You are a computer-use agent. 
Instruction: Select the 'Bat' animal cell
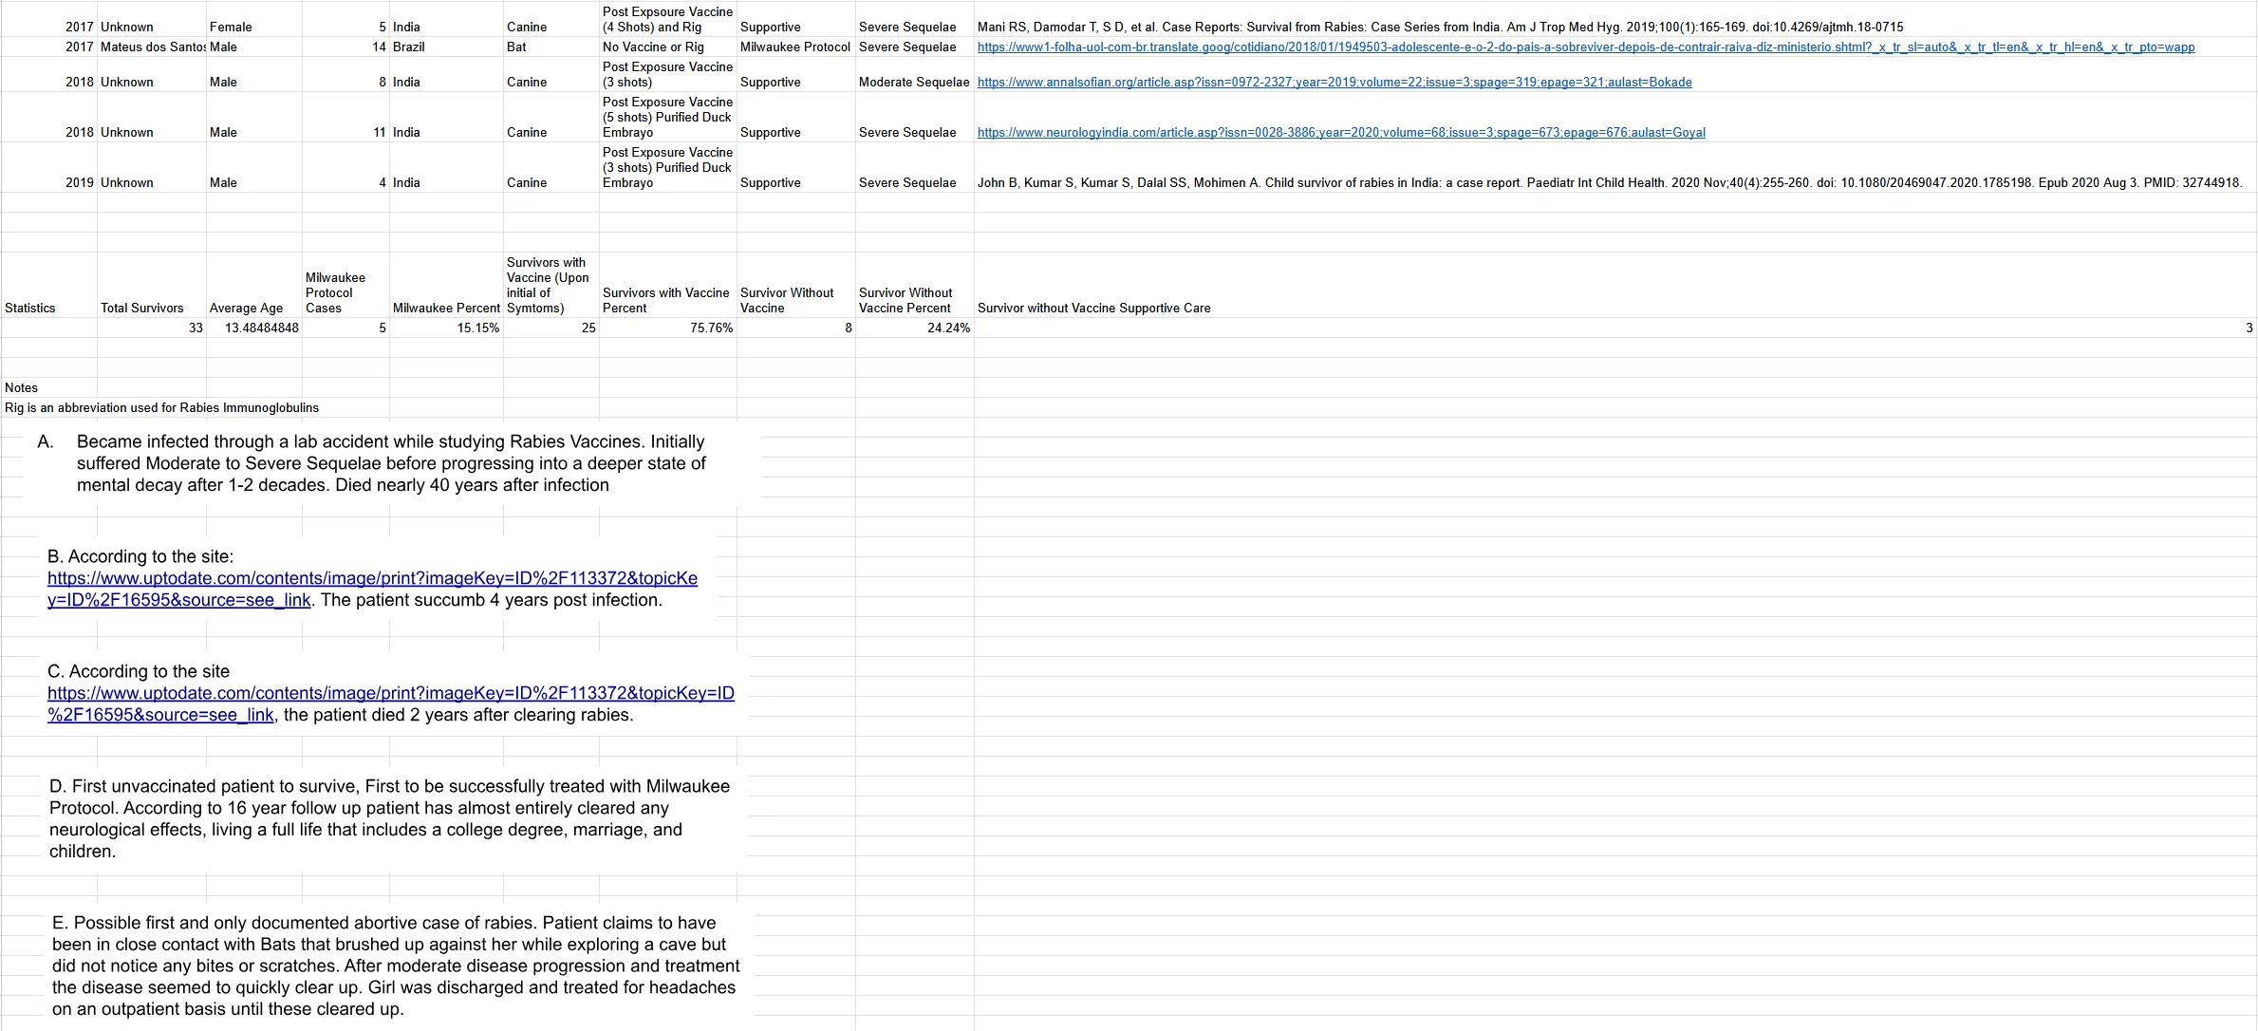point(551,47)
